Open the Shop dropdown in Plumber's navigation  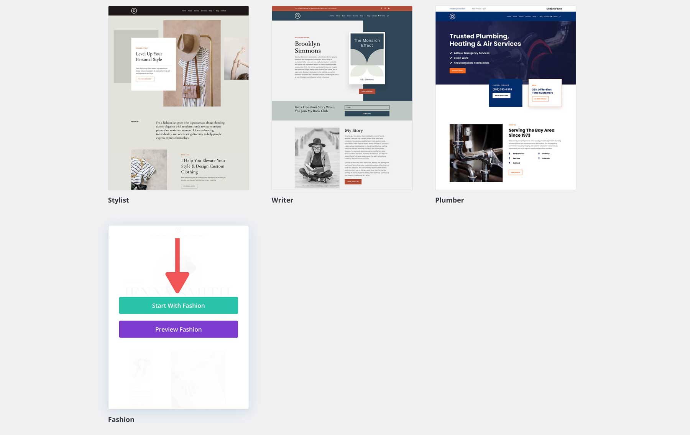pos(534,16)
